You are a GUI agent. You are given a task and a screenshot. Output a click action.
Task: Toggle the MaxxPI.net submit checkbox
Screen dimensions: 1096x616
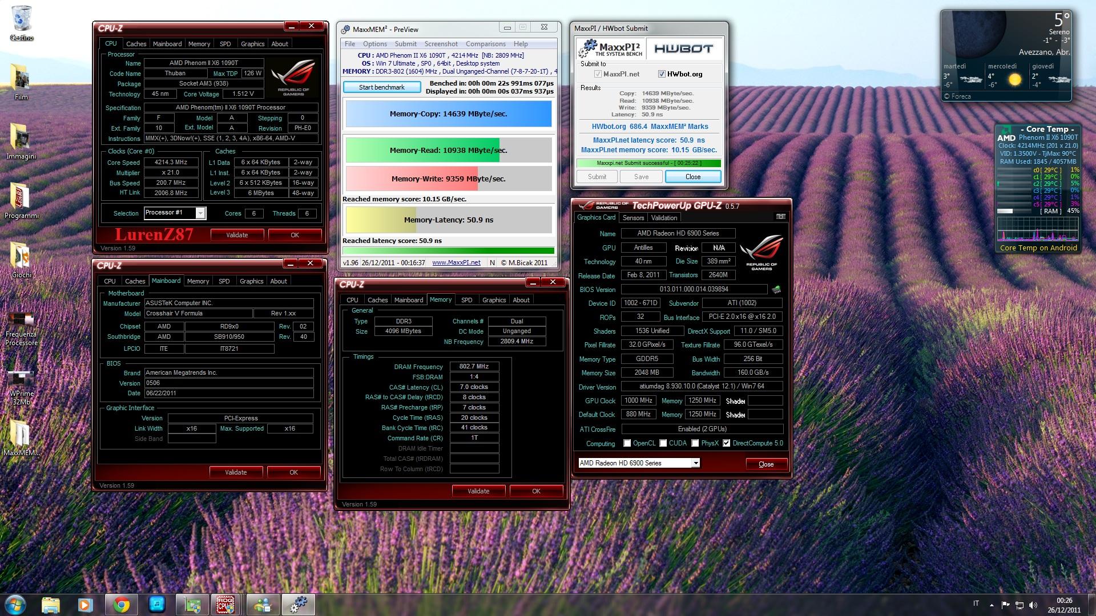[x=598, y=74]
